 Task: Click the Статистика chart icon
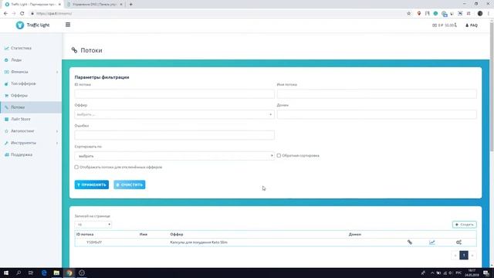pos(6,48)
